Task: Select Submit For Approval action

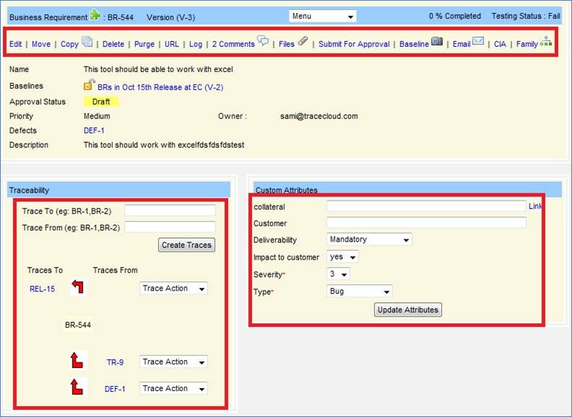Action: point(354,44)
